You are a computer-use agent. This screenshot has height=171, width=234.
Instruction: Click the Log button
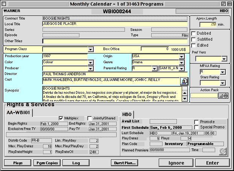pos(76,163)
